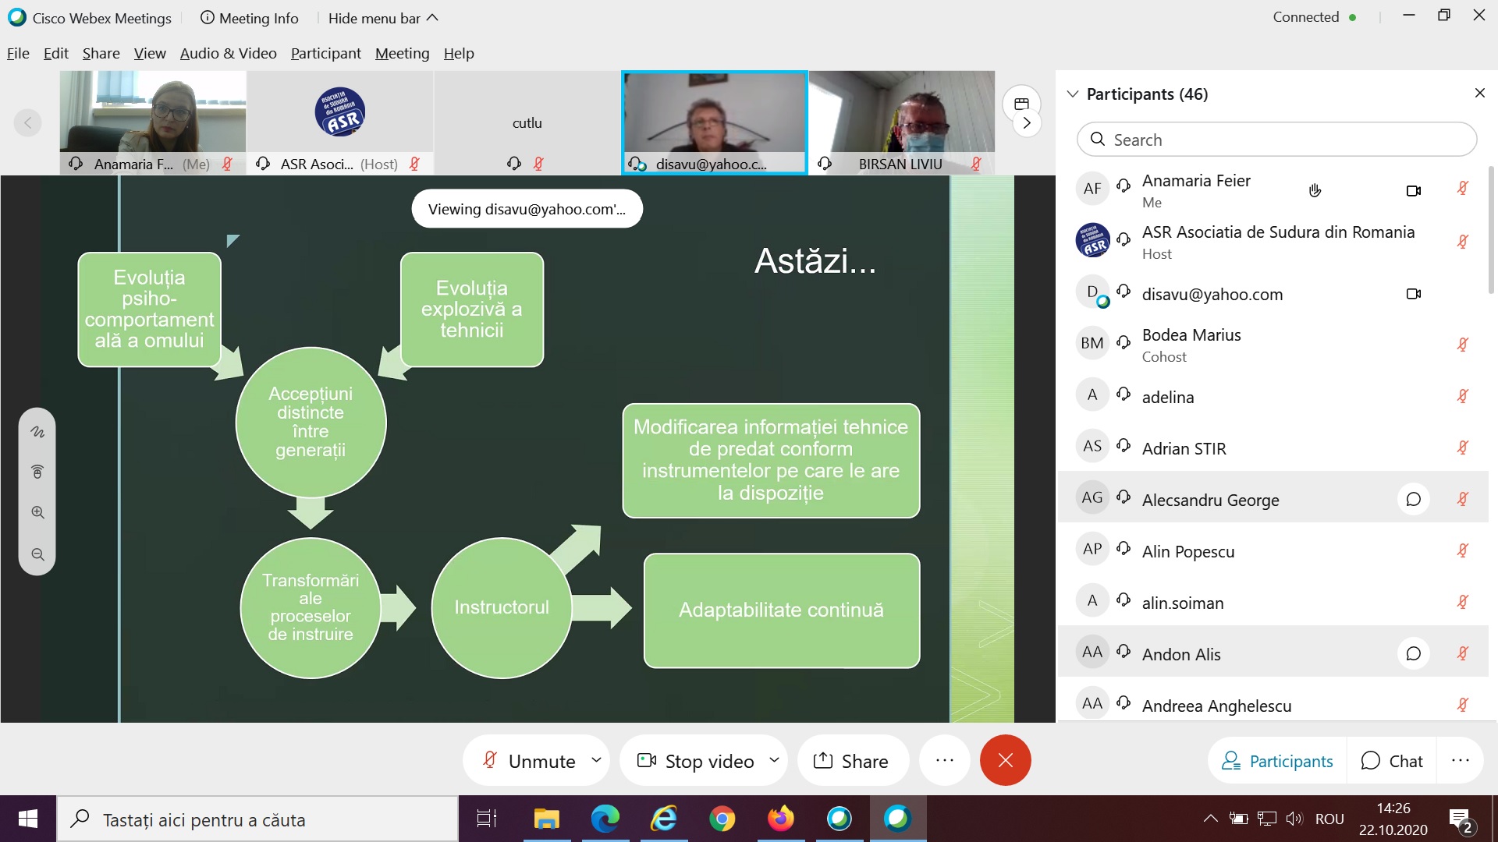Click the red leave meeting button
The height and width of the screenshot is (842, 1498).
(1005, 760)
